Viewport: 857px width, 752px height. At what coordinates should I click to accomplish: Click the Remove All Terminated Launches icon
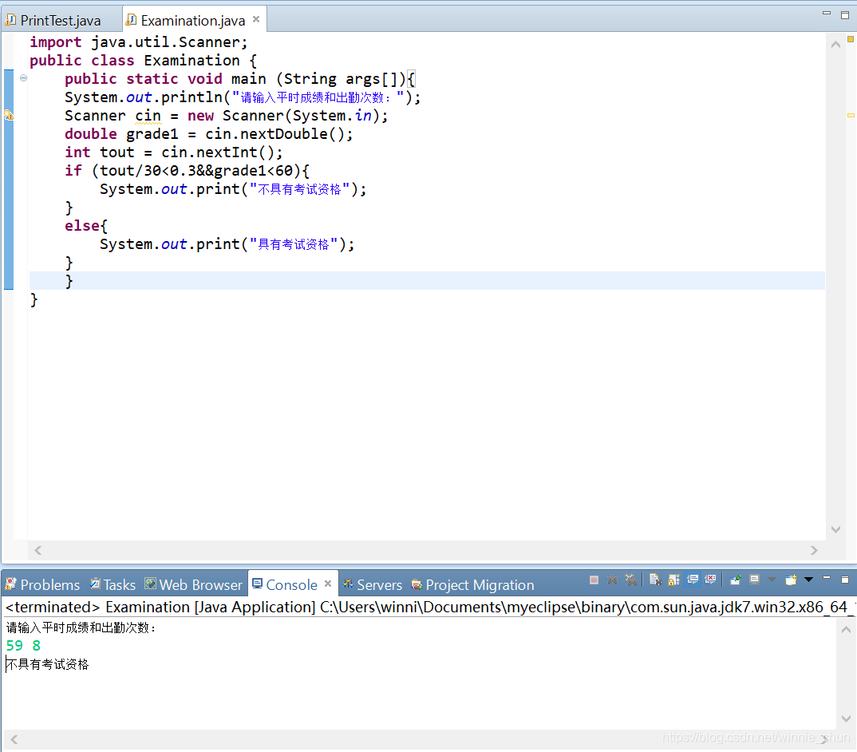[x=630, y=580]
